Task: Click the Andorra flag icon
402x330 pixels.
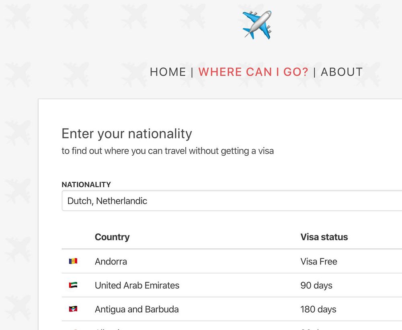Action: point(73,262)
